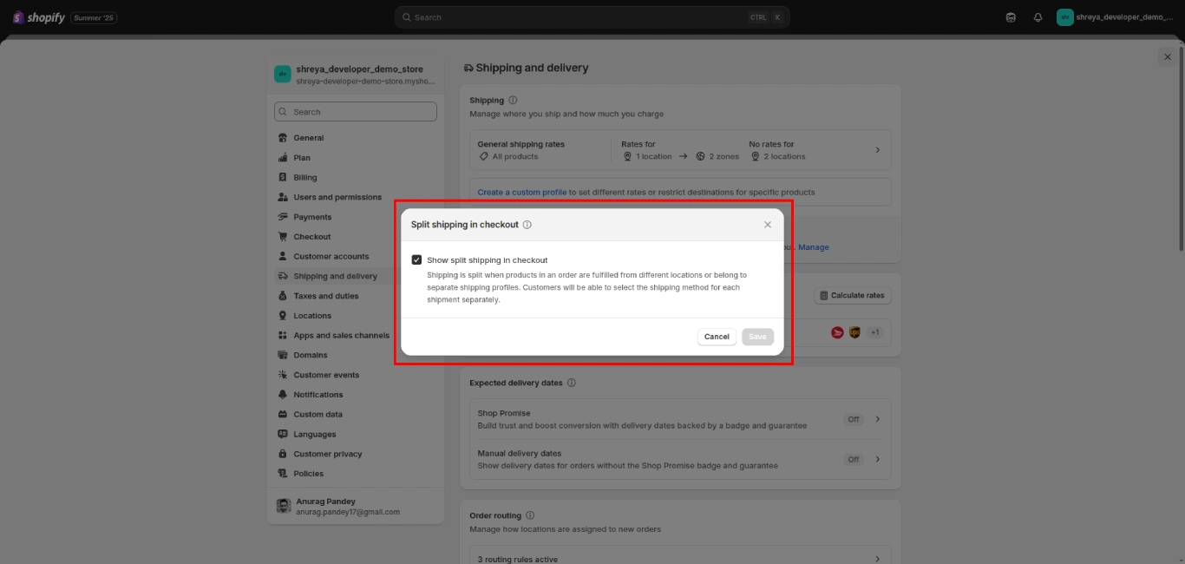Select the Notifications bell in the top bar
This screenshot has width=1185, height=564.
[1038, 16]
